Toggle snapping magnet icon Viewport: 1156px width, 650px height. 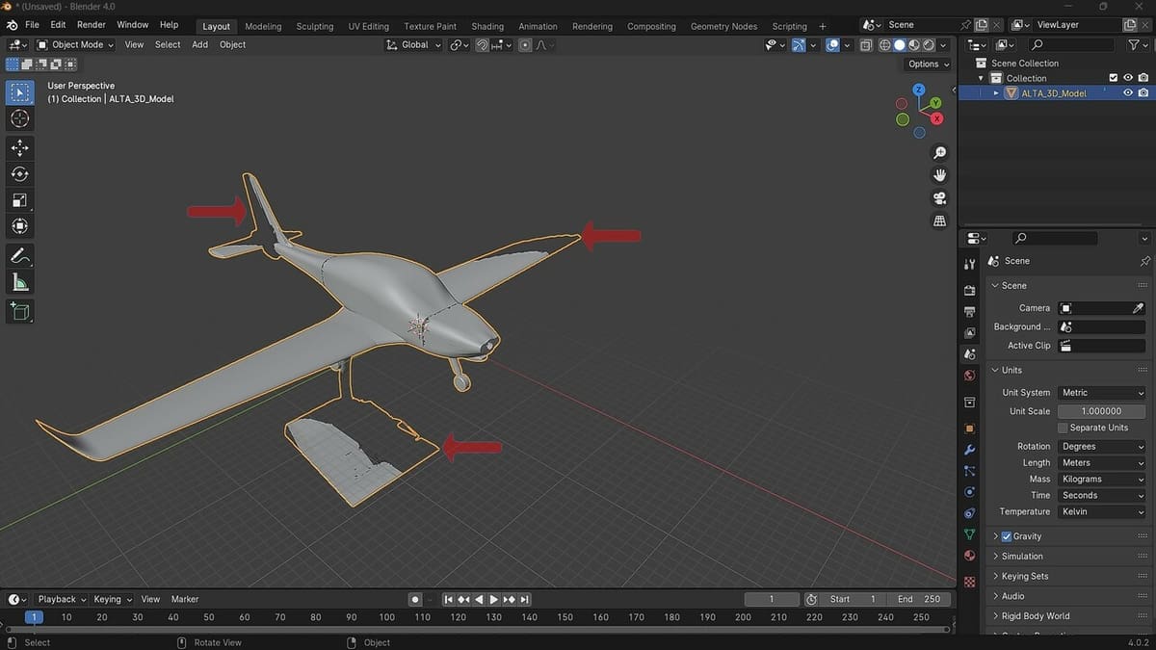coord(482,45)
